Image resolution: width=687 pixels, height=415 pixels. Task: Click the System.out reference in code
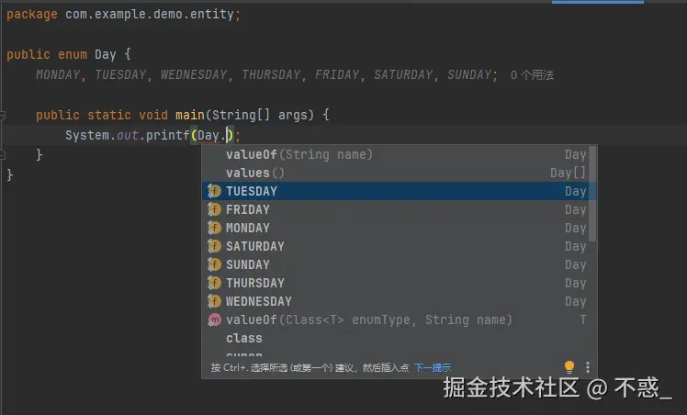(x=102, y=135)
